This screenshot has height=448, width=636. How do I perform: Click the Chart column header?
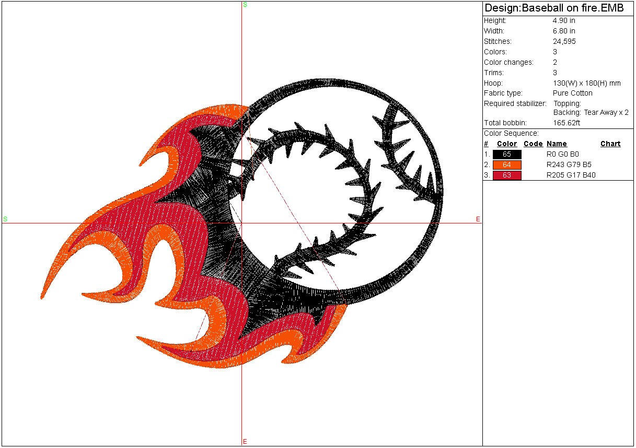pyautogui.click(x=610, y=144)
